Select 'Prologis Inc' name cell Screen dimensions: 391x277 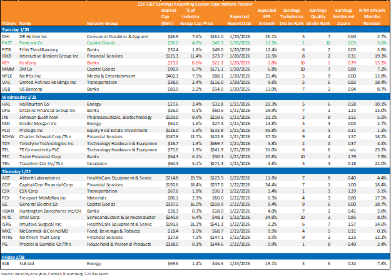pyautogui.click(x=31, y=130)
